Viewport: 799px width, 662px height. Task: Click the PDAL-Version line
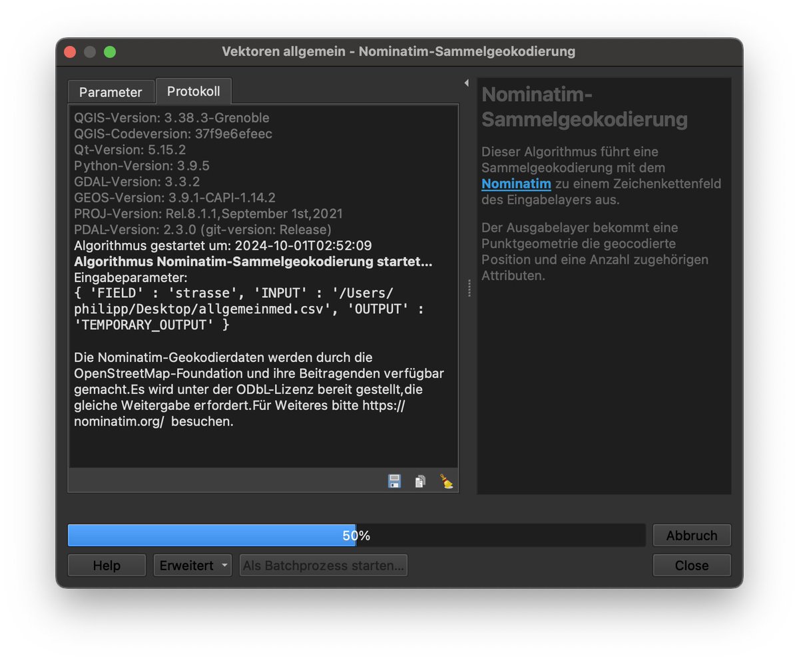pos(202,230)
